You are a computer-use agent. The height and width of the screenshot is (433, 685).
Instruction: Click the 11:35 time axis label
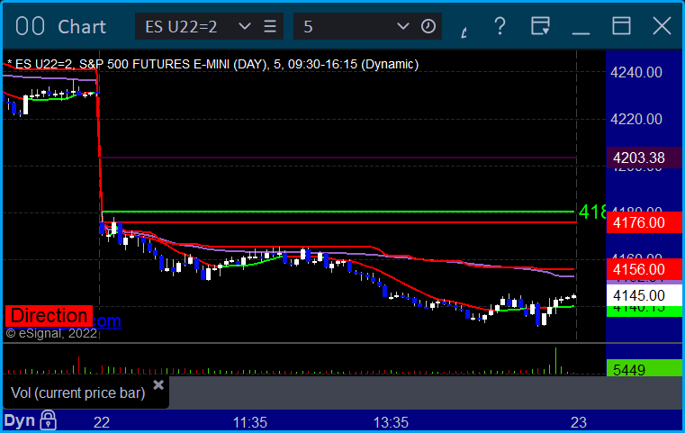click(250, 422)
